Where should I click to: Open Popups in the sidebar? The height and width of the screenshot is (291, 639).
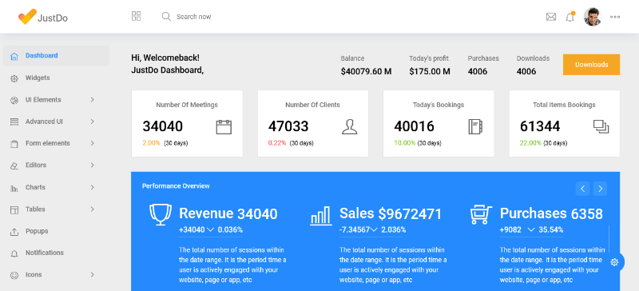tap(55, 231)
